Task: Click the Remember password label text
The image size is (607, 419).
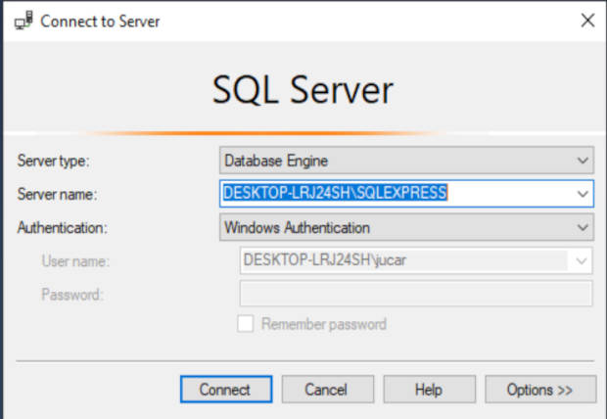Action: [324, 324]
